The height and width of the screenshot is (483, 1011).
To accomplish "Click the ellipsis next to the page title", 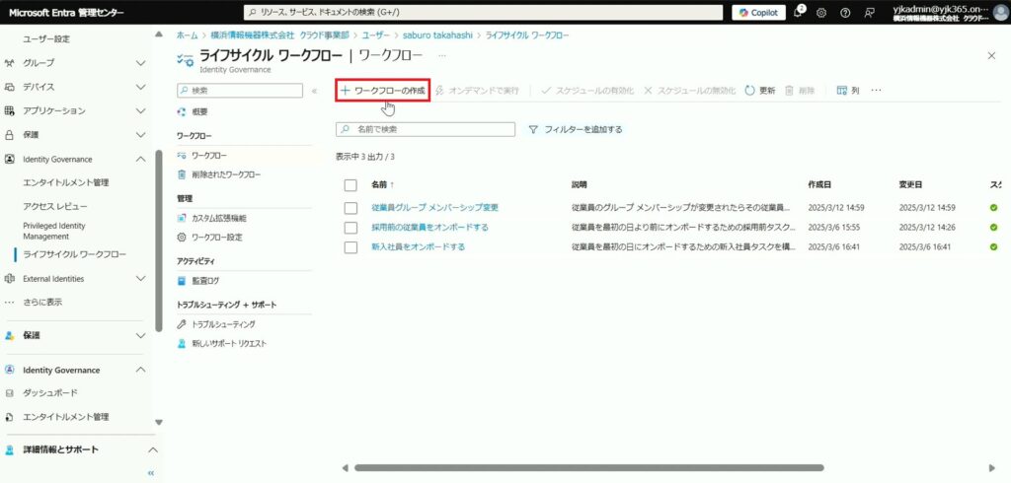I will (x=442, y=56).
